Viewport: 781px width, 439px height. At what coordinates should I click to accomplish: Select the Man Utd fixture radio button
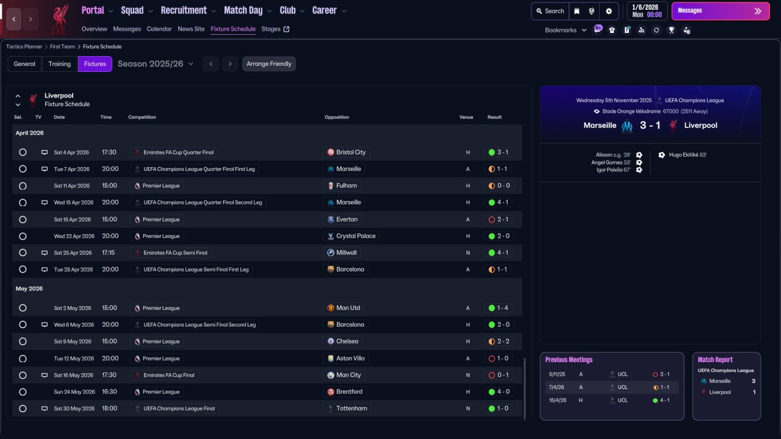coord(23,308)
